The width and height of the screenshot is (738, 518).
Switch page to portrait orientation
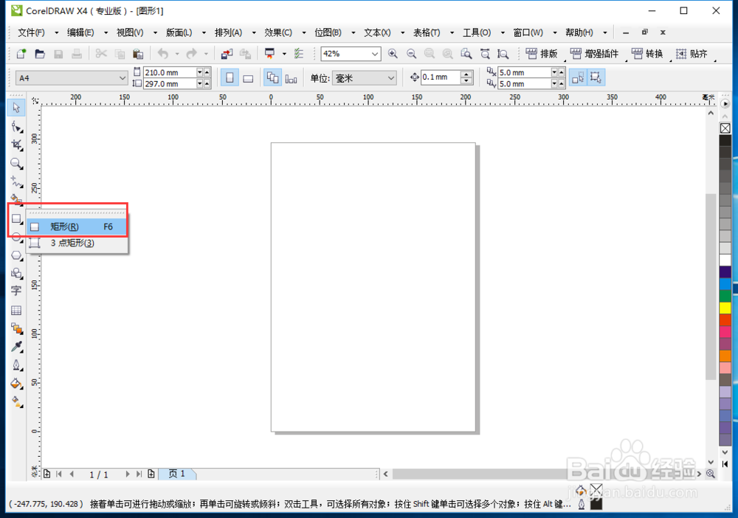pyautogui.click(x=231, y=77)
